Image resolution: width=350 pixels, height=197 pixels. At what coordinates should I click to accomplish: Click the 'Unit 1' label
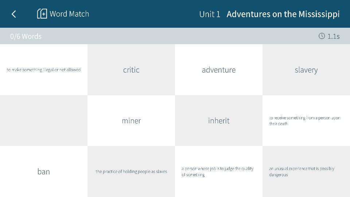click(x=210, y=14)
